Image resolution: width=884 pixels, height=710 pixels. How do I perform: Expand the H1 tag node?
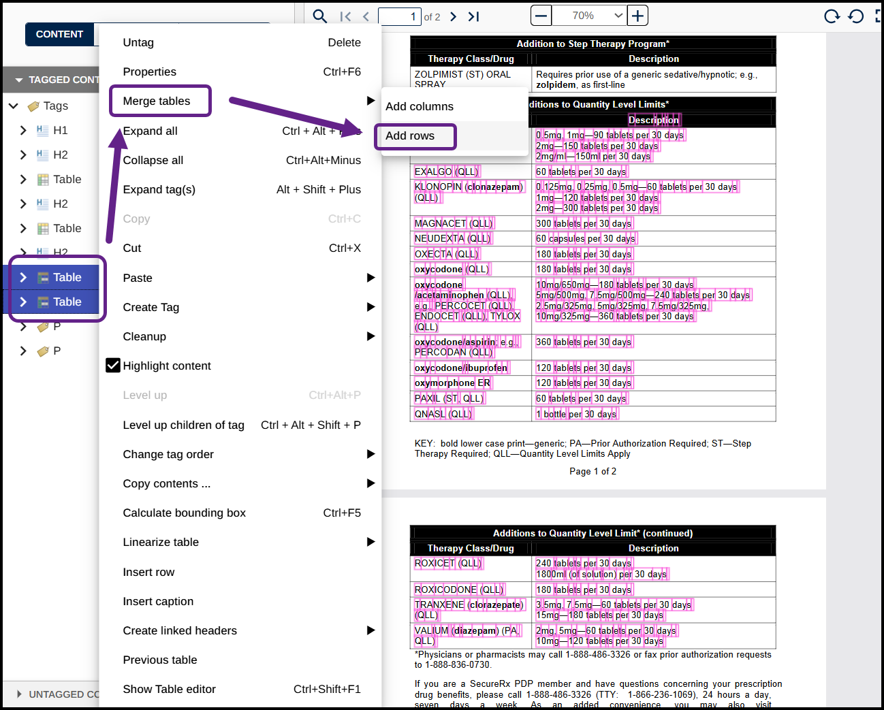(23, 131)
